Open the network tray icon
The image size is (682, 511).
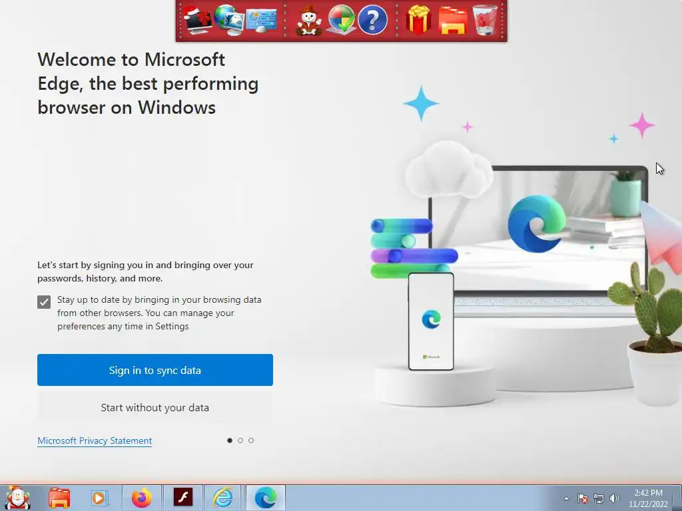pos(599,498)
